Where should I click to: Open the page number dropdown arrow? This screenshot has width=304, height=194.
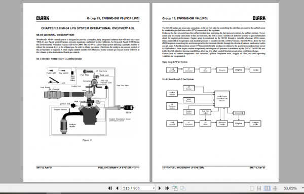(x=154, y=188)
